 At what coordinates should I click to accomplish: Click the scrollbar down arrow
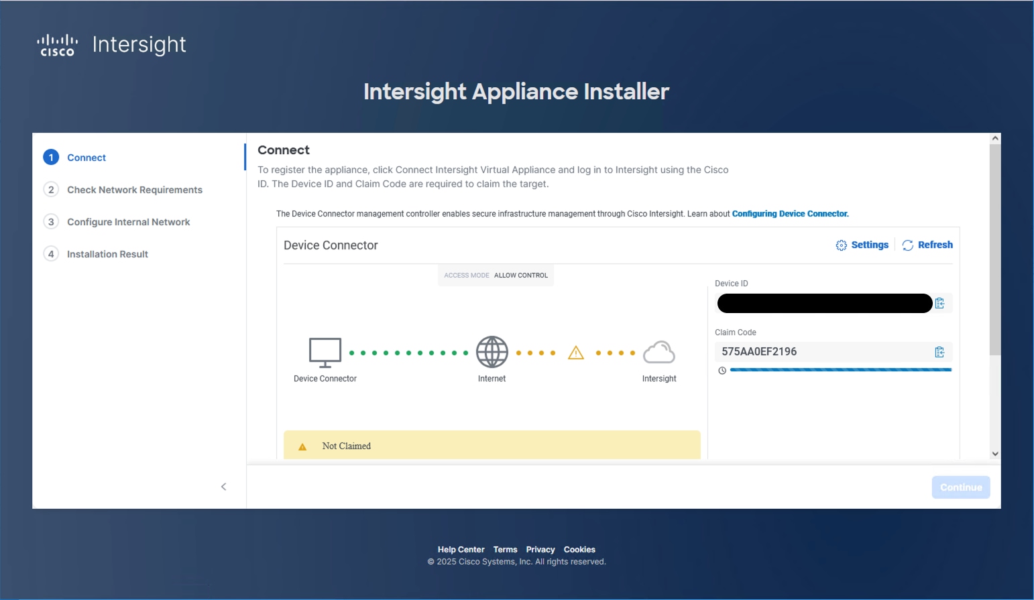[995, 454]
